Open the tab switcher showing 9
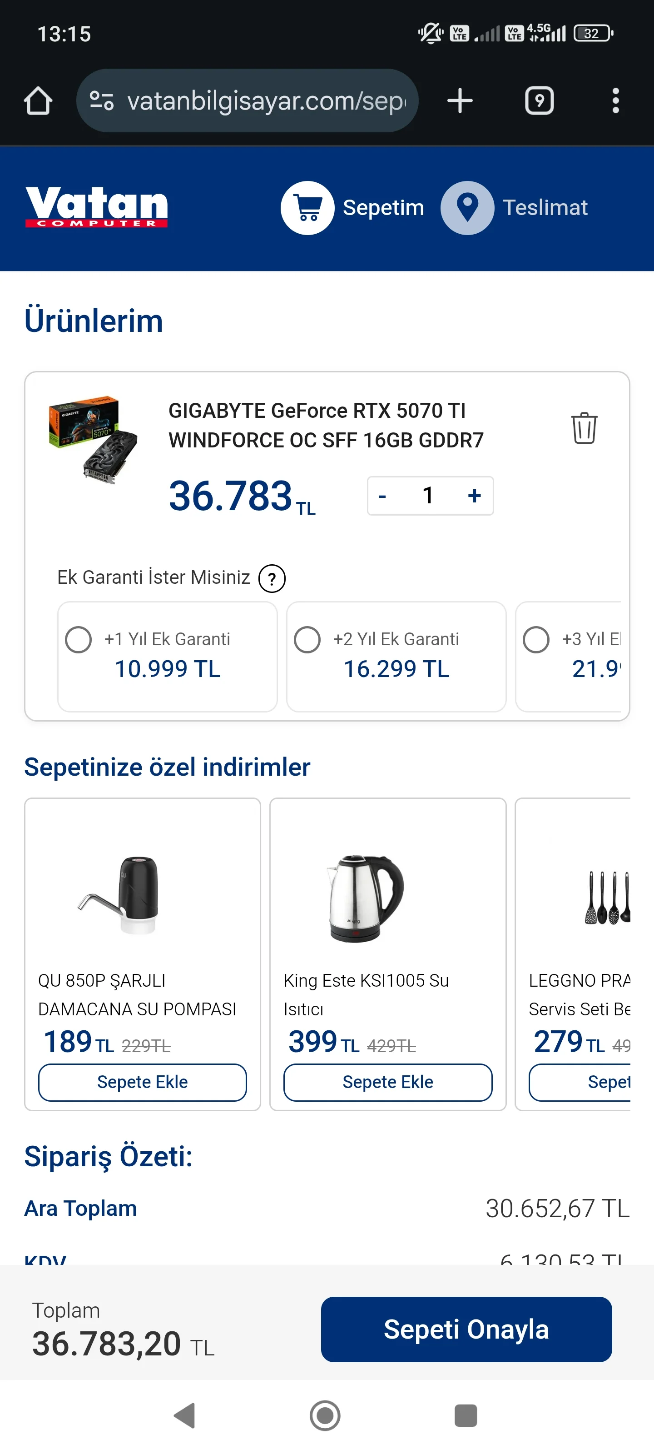The height and width of the screenshot is (1455, 654). (539, 100)
